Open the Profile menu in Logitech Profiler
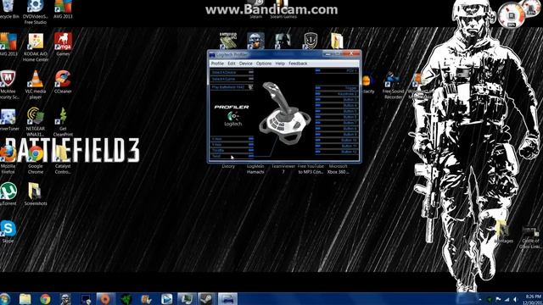The height and width of the screenshot is (305, 543). (x=217, y=64)
